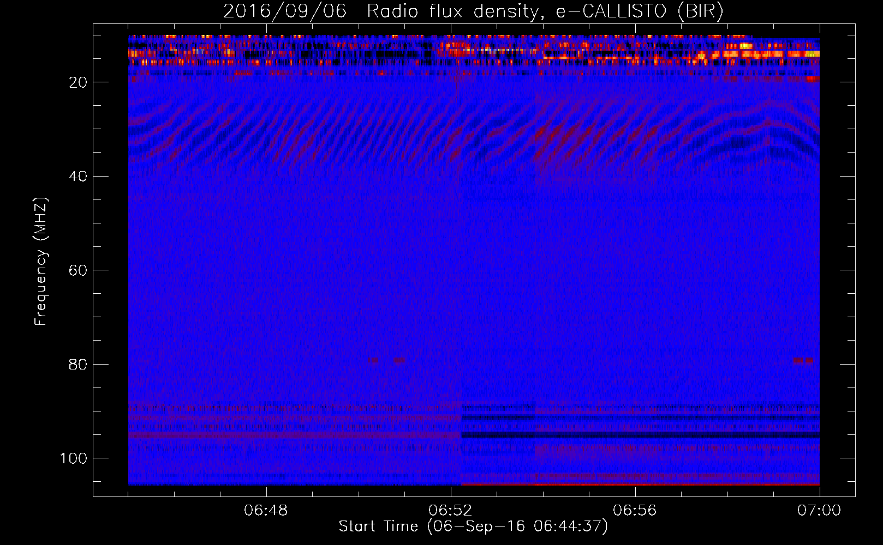883x545 pixels.
Task: Click the '60' frequency tick label
Action: click(78, 270)
